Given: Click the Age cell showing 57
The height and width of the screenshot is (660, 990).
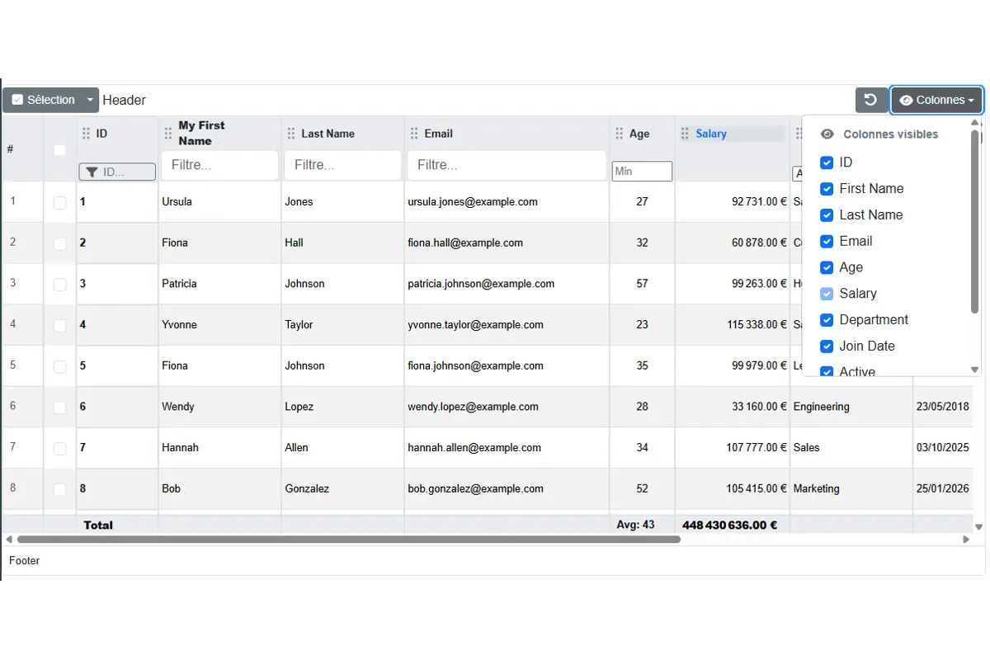Looking at the screenshot, I should tap(642, 284).
